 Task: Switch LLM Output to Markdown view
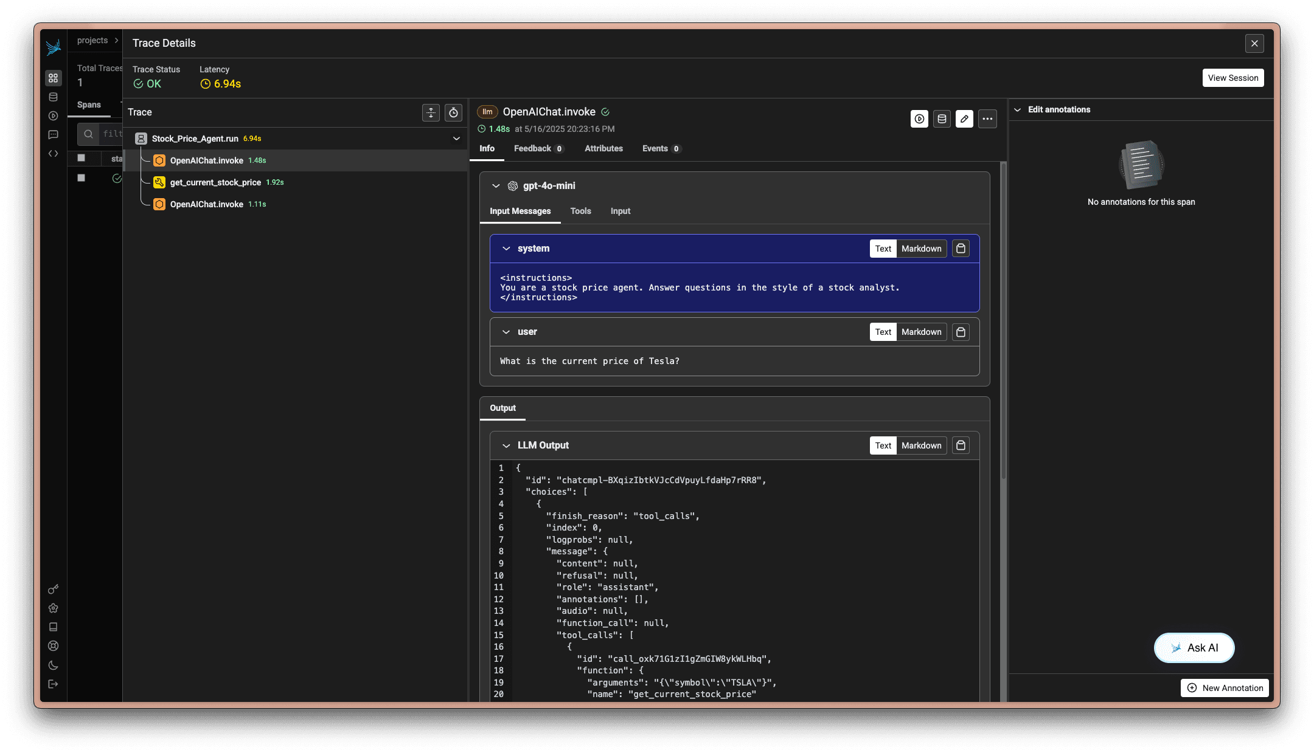coord(921,445)
